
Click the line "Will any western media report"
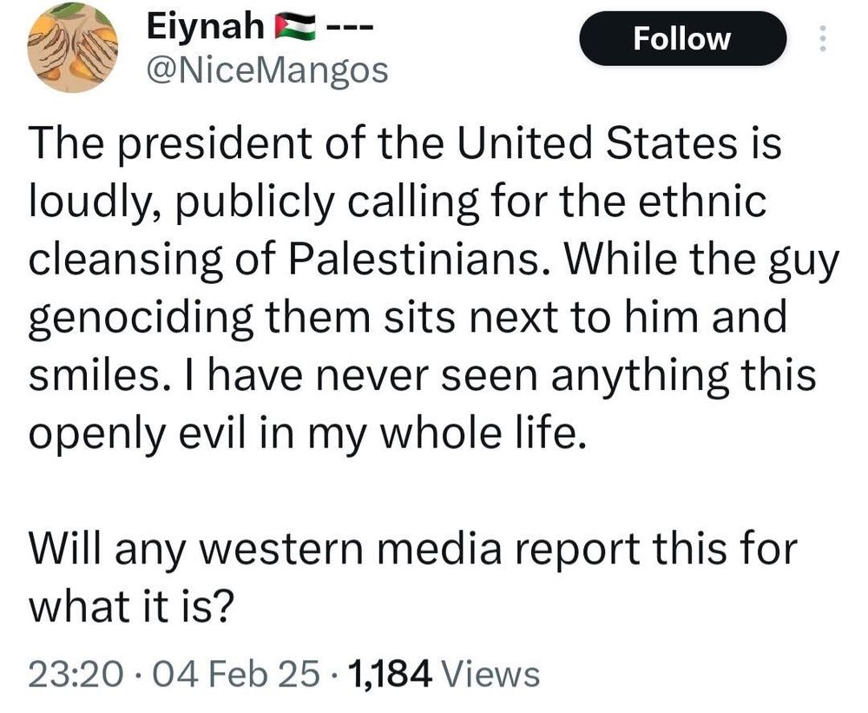click(413, 549)
